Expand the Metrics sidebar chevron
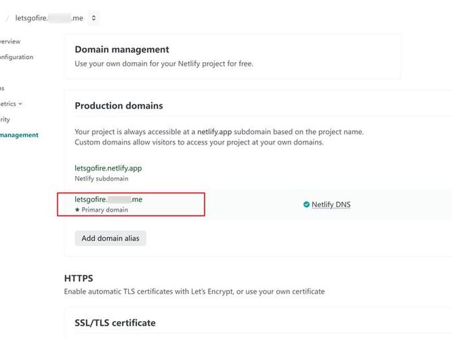Viewport: 452px width, 339px height. [x=20, y=104]
